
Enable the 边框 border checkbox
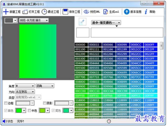(x=6, y=103)
